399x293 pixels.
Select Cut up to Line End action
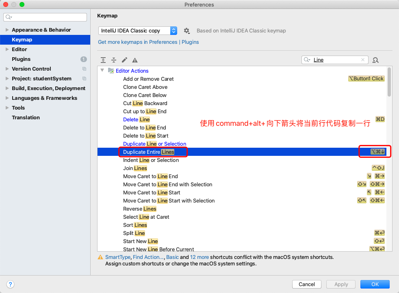[145, 112]
